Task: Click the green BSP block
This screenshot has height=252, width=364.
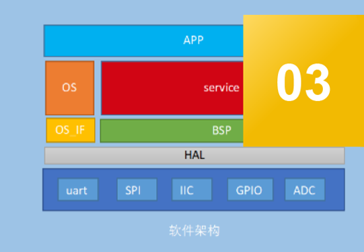Action: 172,131
